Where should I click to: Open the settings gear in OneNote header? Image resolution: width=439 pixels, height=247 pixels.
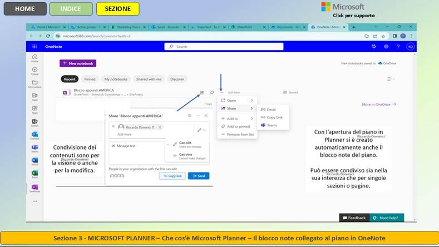coord(386,47)
